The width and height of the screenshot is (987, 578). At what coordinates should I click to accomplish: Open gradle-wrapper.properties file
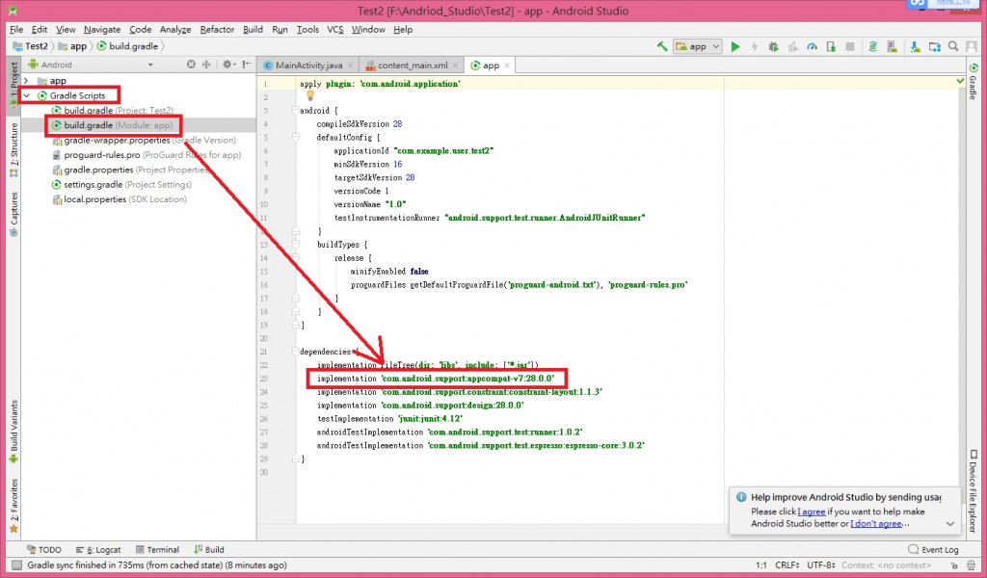click(145, 140)
